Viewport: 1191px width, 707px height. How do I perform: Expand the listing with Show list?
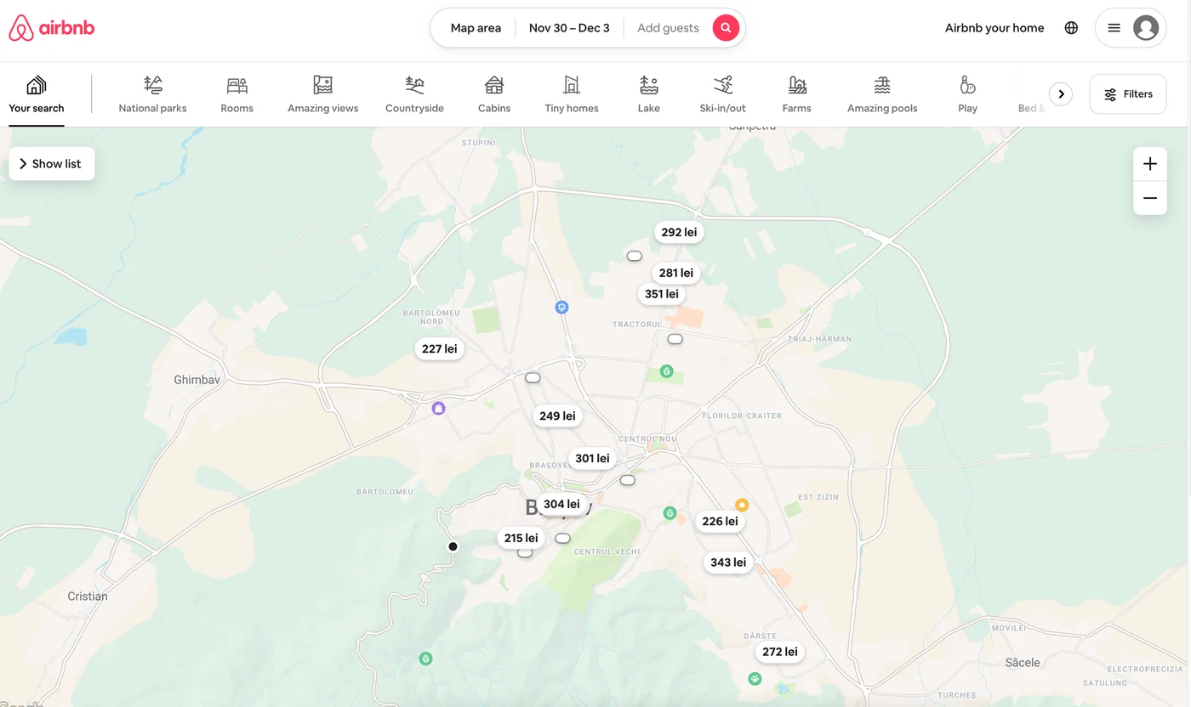coord(52,164)
